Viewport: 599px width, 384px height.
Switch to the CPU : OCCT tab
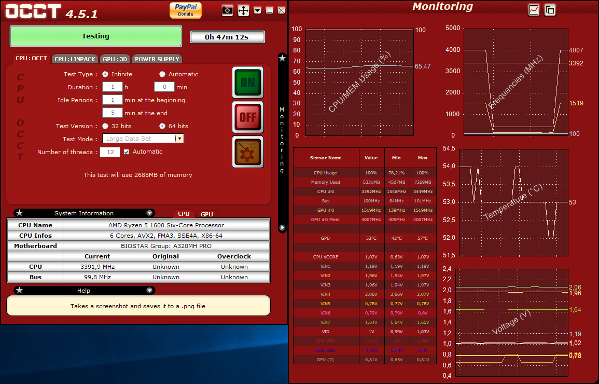31,58
